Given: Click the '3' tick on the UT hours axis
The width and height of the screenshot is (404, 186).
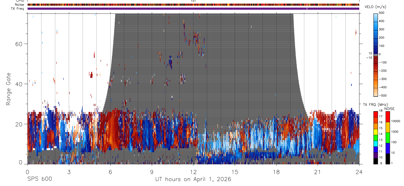Looking at the screenshot, I should tap(69, 172).
